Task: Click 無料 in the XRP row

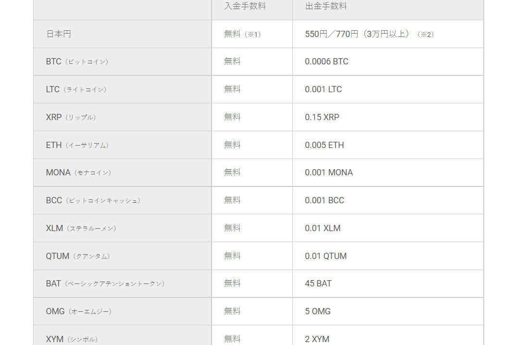Action: 232,117
